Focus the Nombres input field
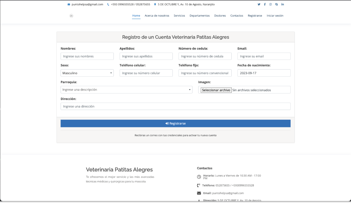Screen dimensions: 351x203 (87, 56)
